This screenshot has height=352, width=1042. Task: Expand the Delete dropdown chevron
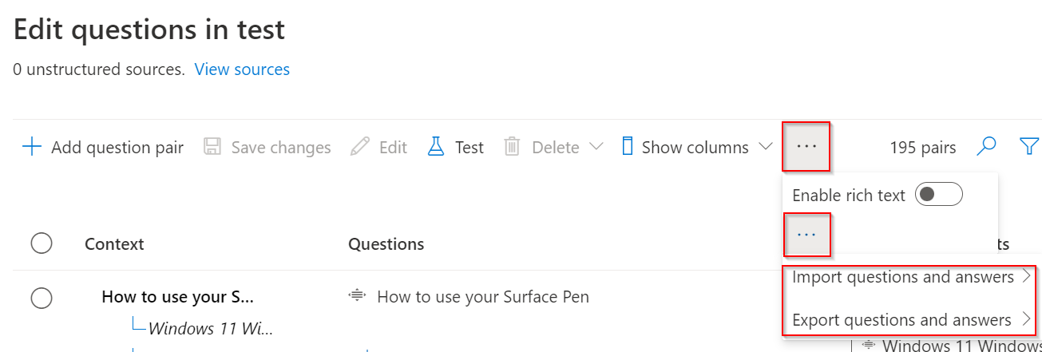(596, 147)
